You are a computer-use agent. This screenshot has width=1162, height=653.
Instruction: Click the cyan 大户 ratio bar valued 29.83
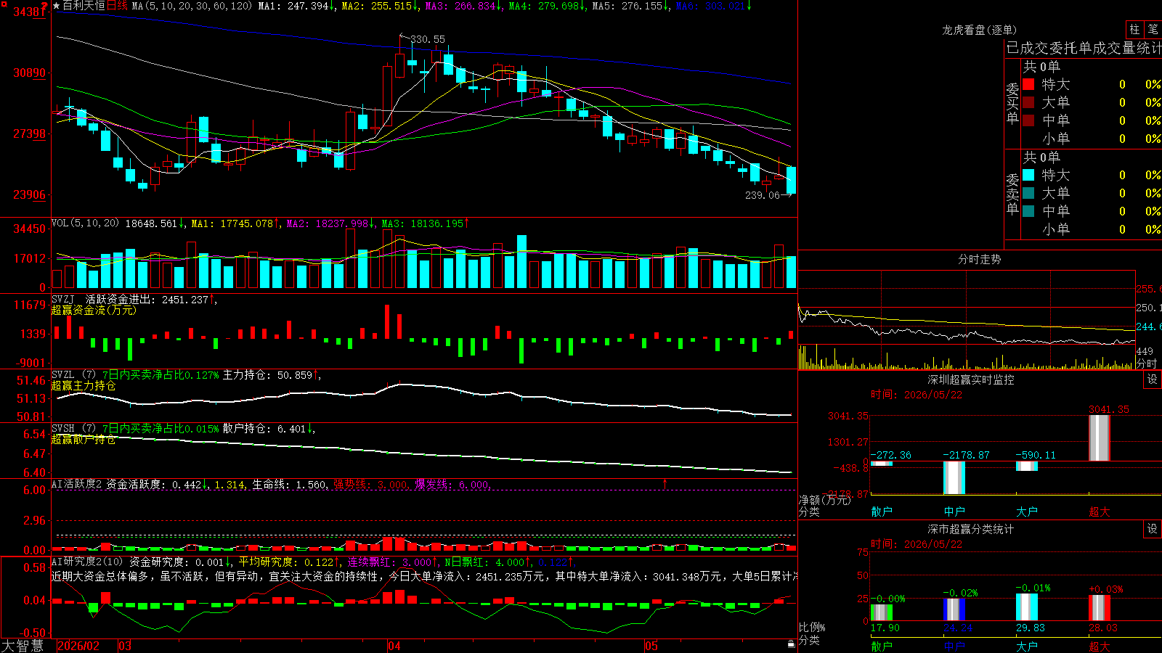(x=1027, y=607)
